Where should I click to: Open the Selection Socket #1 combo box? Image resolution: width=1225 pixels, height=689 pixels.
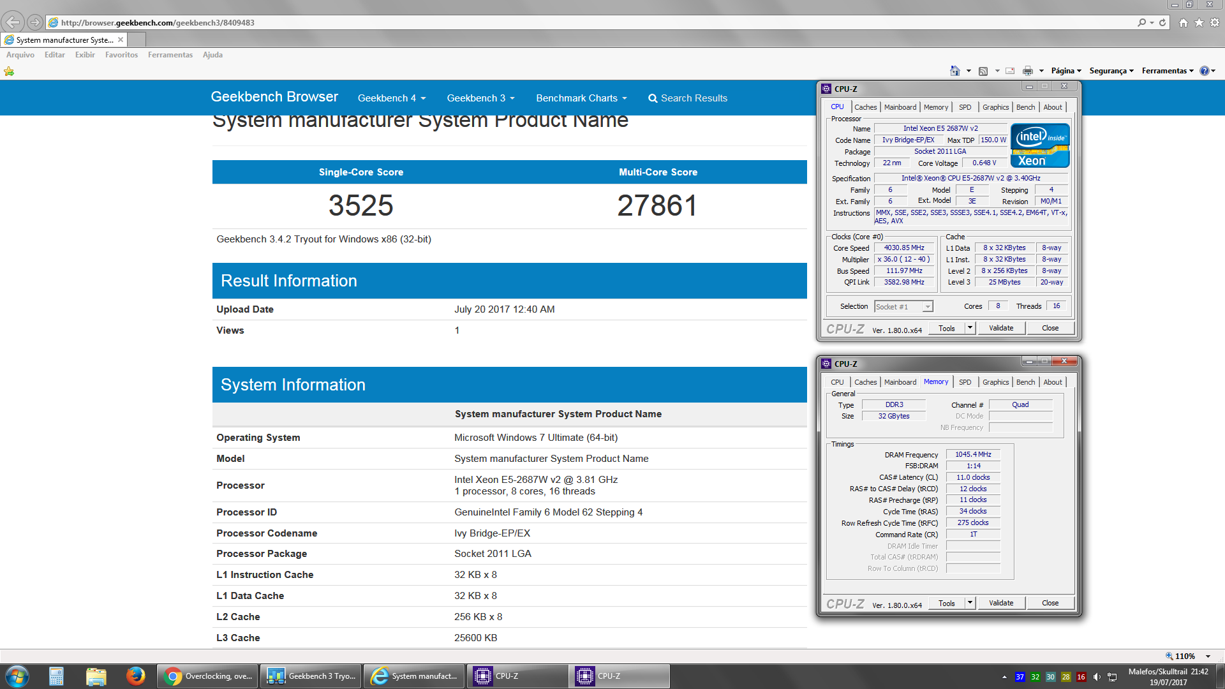click(903, 307)
